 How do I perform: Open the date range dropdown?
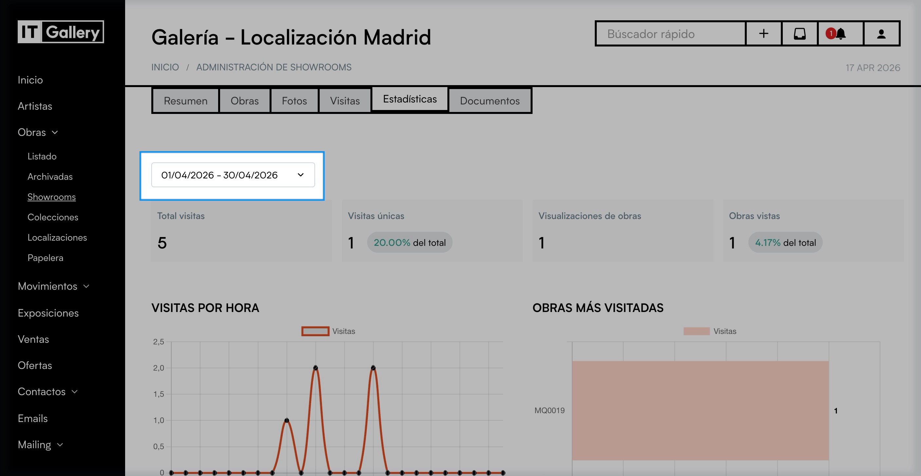point(233,175)
